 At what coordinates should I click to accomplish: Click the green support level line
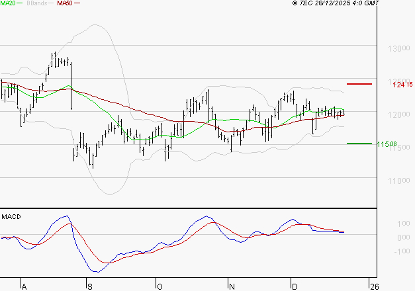pos(359,144)
